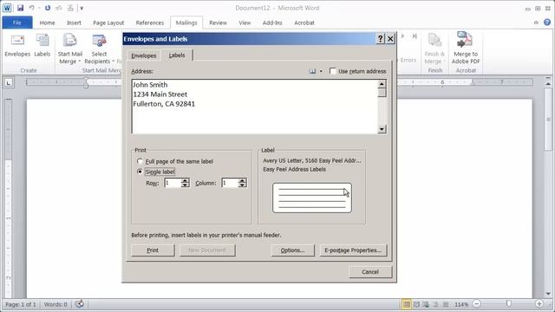Open the Review ribbon tab
The image size is (555, 312).
click(218, 23)
